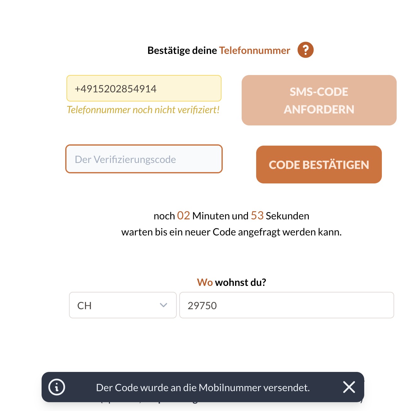Click the postal code field showing 29750
This screenshot has width=414, height=411.
coord(286,305)
